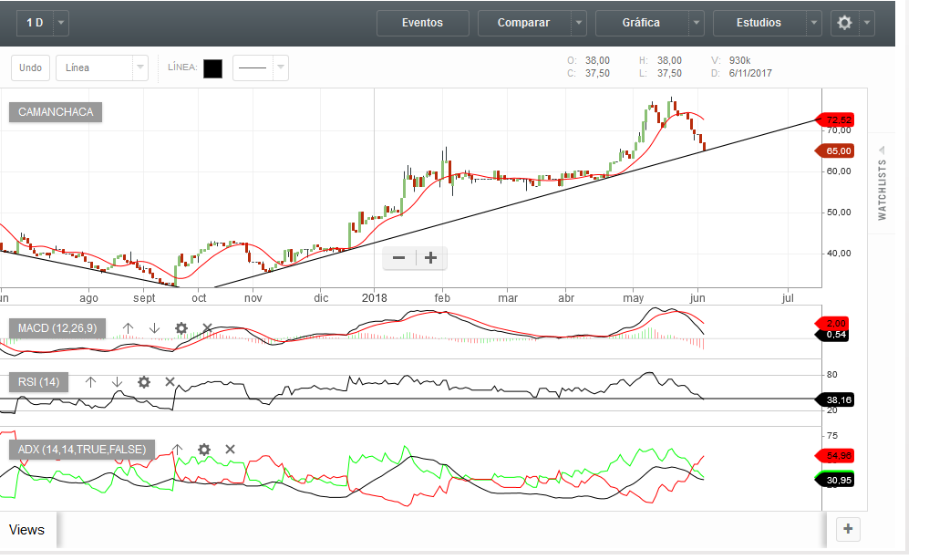Click the MACD settings gear icon
929x560 pixels.
(181, 328)
